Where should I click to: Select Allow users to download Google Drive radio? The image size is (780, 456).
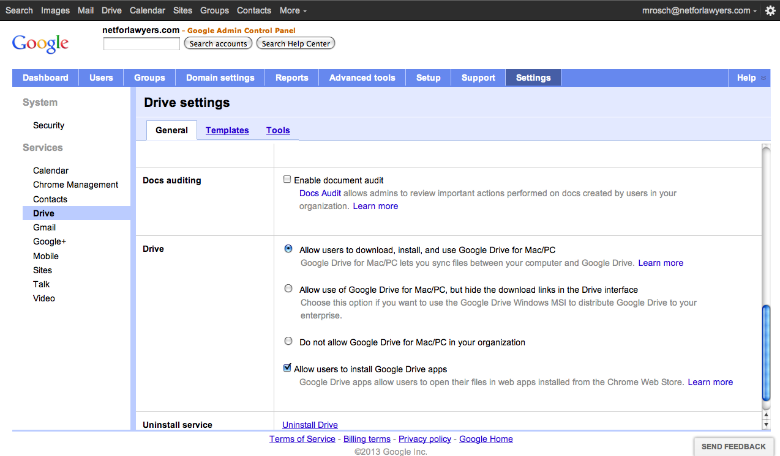click(x=288, y=249)
